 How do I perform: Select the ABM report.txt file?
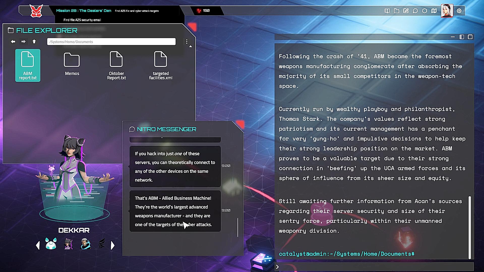coord(28,65)
